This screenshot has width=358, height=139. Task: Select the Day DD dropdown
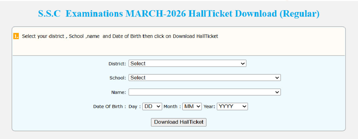(152, 106)
